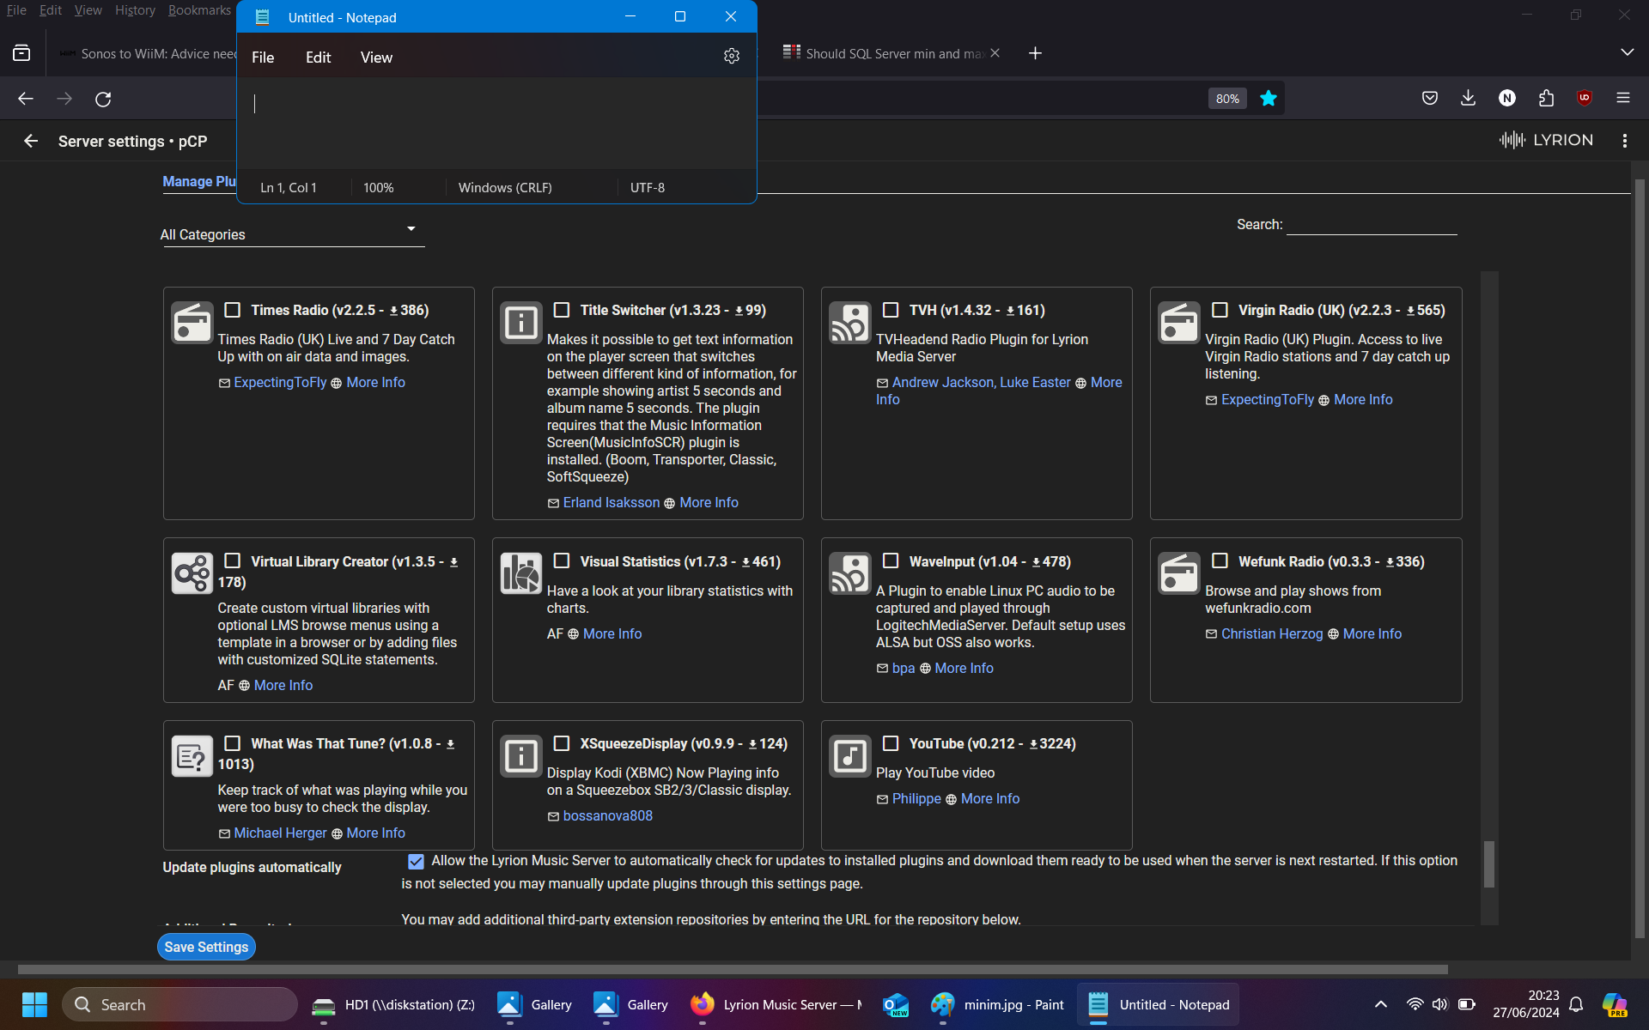This screenshot has height=1030, width=1649.
Task: Open Notepad settings gear
Action: click(x=731, y=56)
